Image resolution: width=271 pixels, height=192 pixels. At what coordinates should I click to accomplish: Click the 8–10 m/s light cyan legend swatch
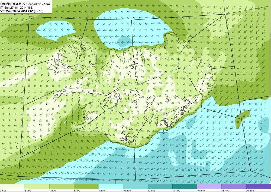[111, 187]
